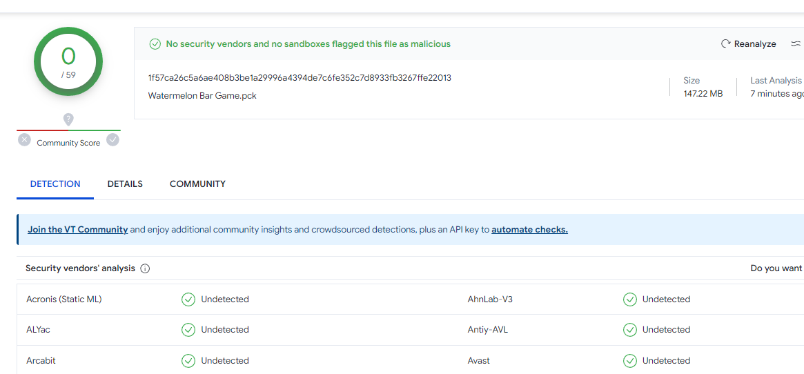The width and height of the screenshot is (804, 374).
Task: Click the positive community score check icon
Action: click(x=112, y=140)
